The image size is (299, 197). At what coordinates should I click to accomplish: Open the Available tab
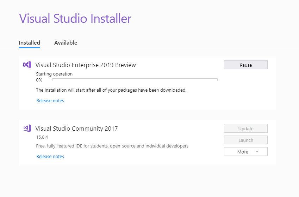[66, 43]
